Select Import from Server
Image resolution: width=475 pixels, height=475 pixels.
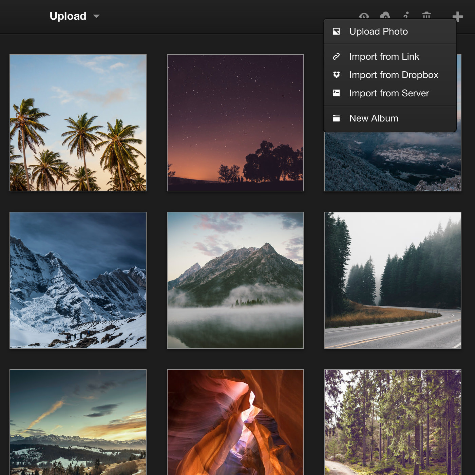390,93
